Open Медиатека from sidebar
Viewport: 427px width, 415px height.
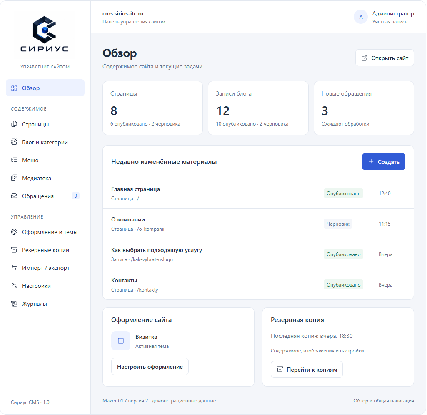coord(45,178)
